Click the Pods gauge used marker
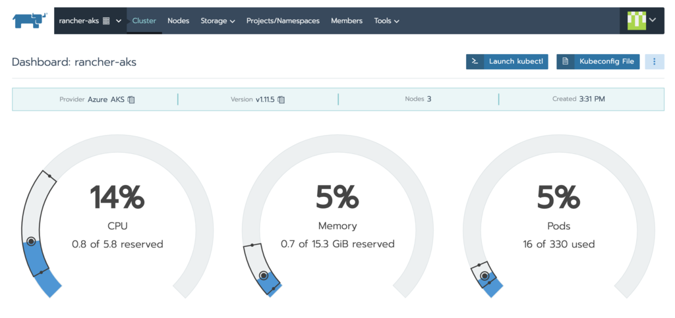This screenshot has height=318, width=675. 484,276
